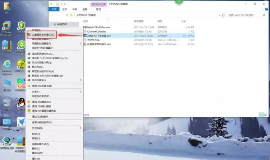Click the Explorer search input field
Viewport: 270px width, 160px height.
[245, 15]
